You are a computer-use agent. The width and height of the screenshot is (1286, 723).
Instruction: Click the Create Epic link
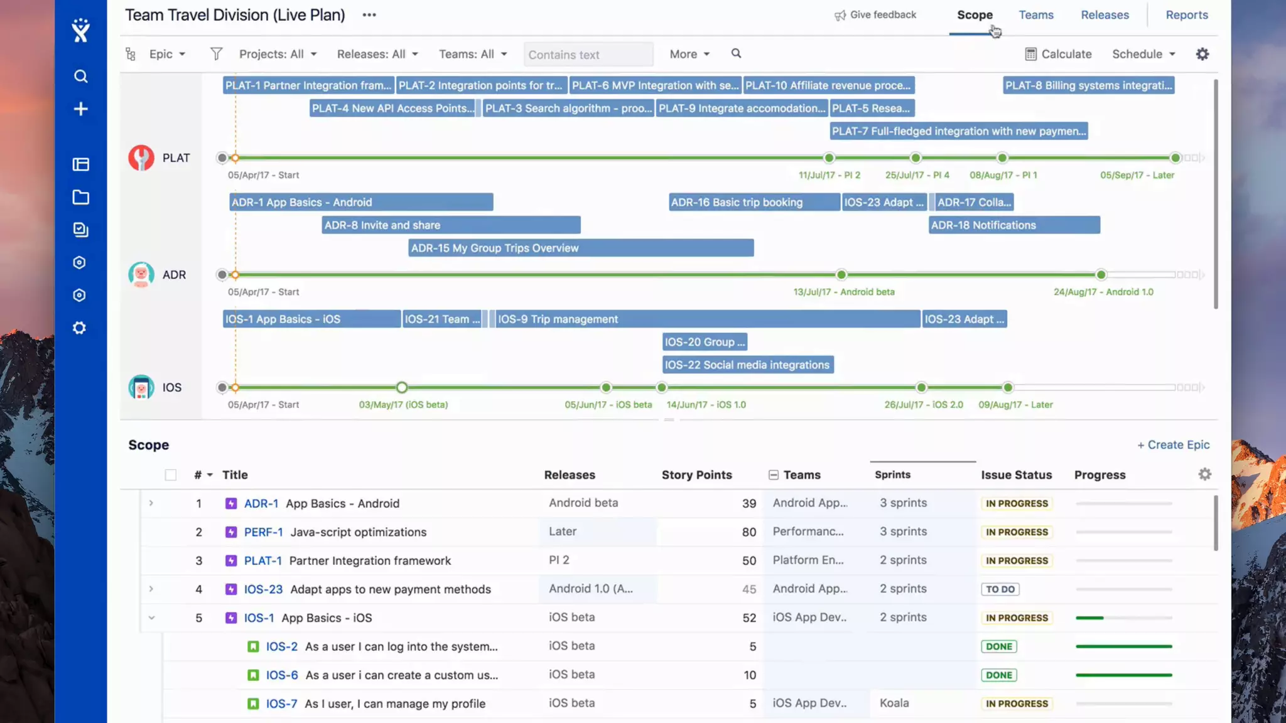(1173, 445)
